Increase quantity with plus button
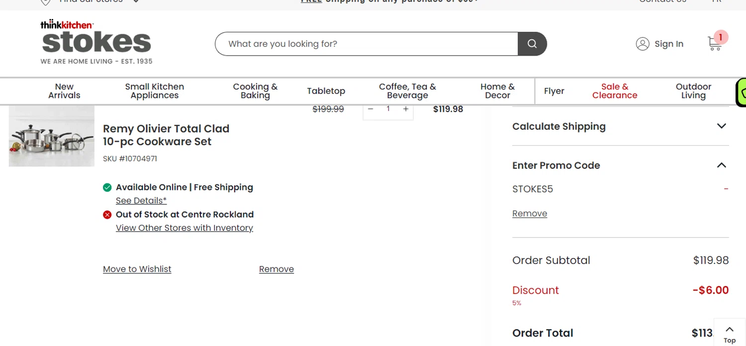 pos(406,109)
